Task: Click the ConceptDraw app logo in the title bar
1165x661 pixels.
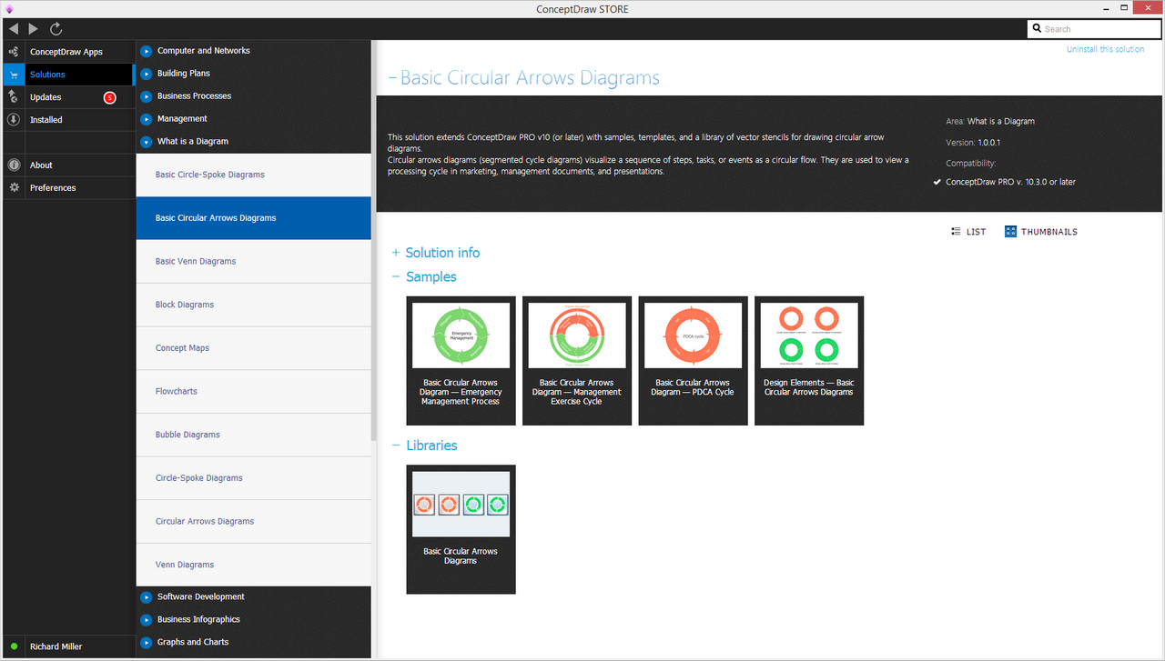Action: click(x=9, y=9)
